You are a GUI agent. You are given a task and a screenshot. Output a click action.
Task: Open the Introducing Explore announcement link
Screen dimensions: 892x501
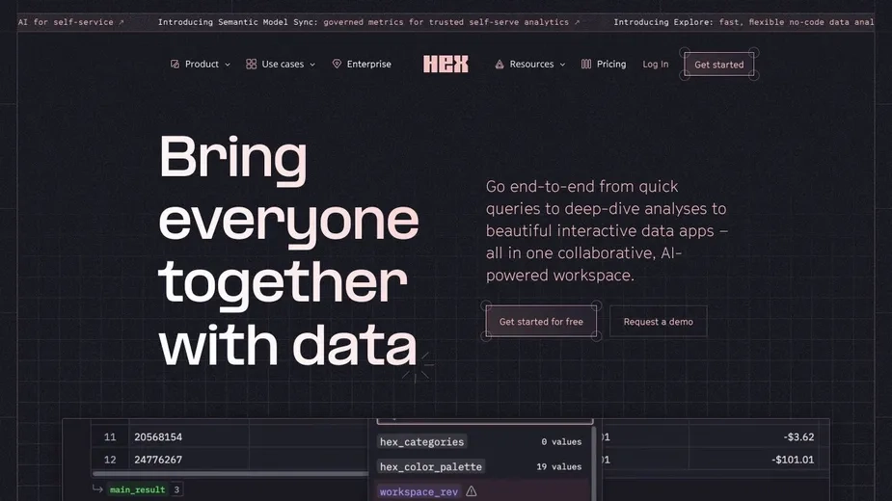[x=743, y=22]
